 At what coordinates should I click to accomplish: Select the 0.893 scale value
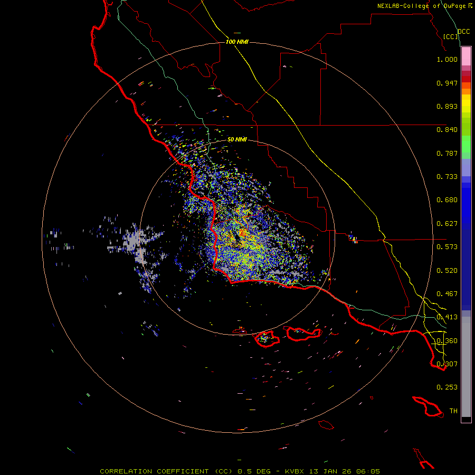point(447,106)
